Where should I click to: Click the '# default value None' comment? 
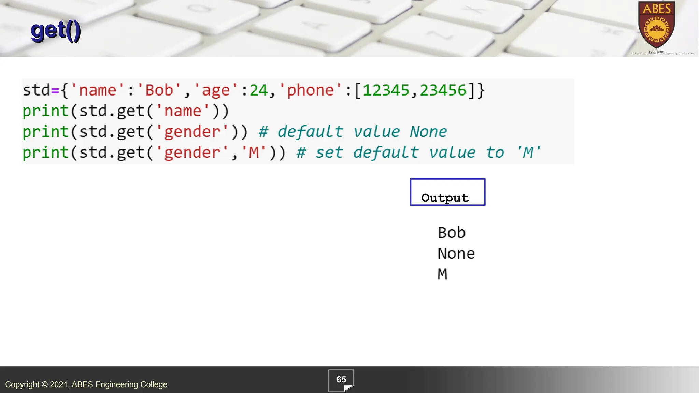coord(353,132)
